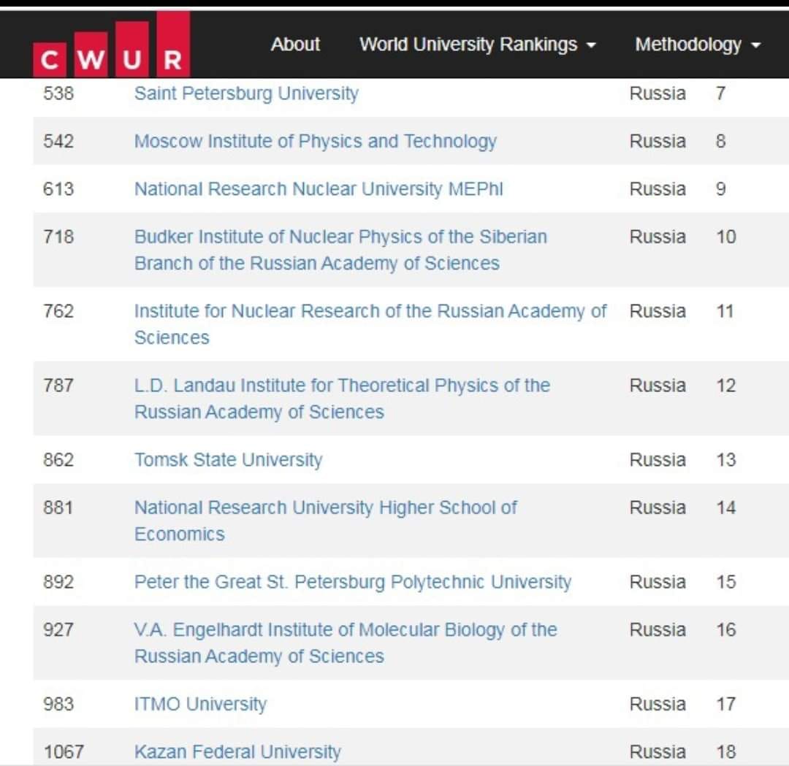This screenshot has width=789, height=766.
Task: Select Institute for Nuclear Research link
Action: pyautogui.click(x=370, y=312)
